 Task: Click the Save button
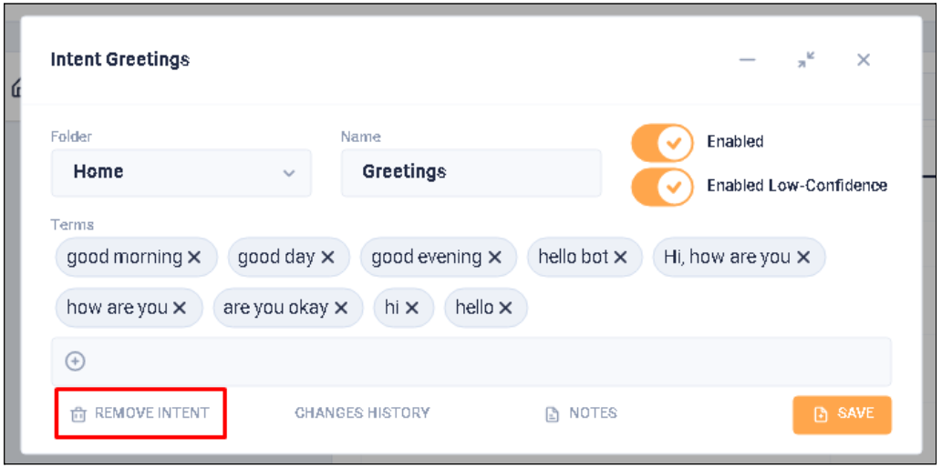842,414
